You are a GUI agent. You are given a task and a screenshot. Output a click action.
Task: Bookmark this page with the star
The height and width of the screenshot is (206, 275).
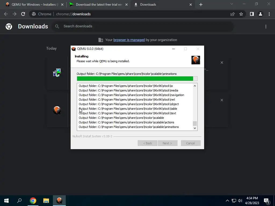241,14
